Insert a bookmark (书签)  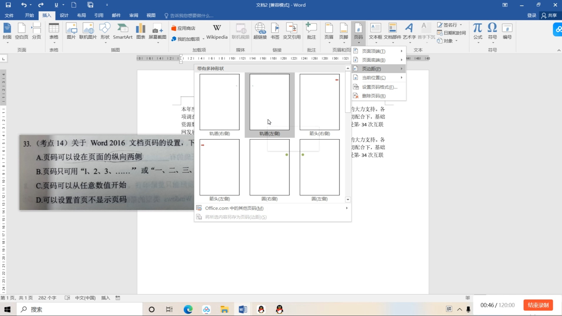(275, 31)
